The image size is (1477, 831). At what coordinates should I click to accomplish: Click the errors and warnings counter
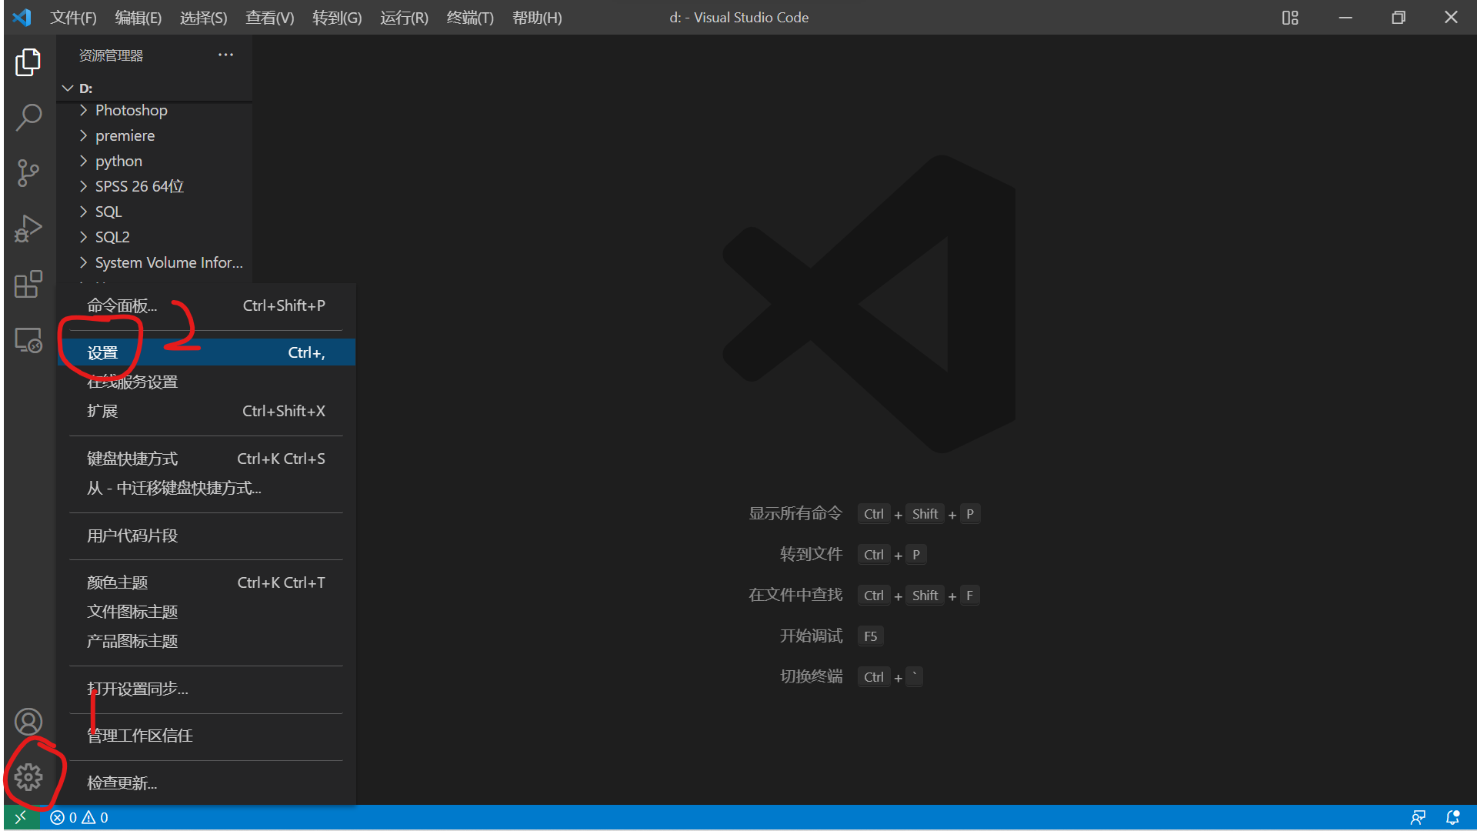[x=77, y=817]
